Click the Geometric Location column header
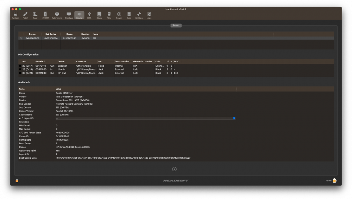352x199 pixels. click(x=143, y=61)
